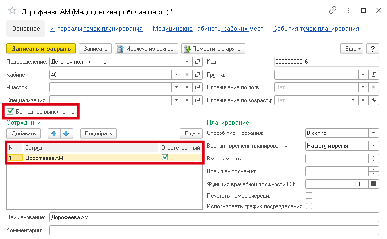Uncheck Бригадное выполнение checkbox
Image resolution: width=387 pixels, height=239 pixels.
10,112
